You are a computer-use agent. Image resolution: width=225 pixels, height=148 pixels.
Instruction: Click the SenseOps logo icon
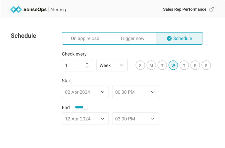click(16, 9)
